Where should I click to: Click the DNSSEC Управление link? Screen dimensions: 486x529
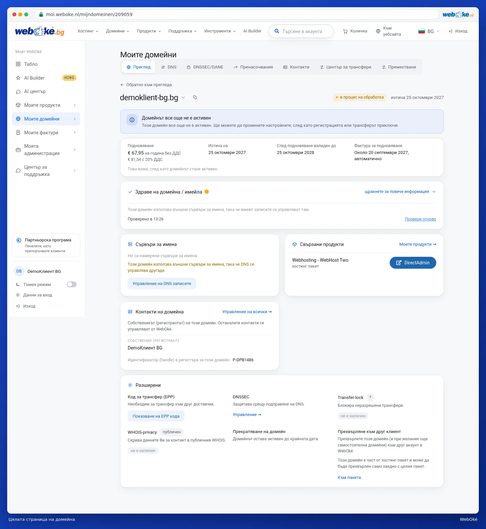247,415
